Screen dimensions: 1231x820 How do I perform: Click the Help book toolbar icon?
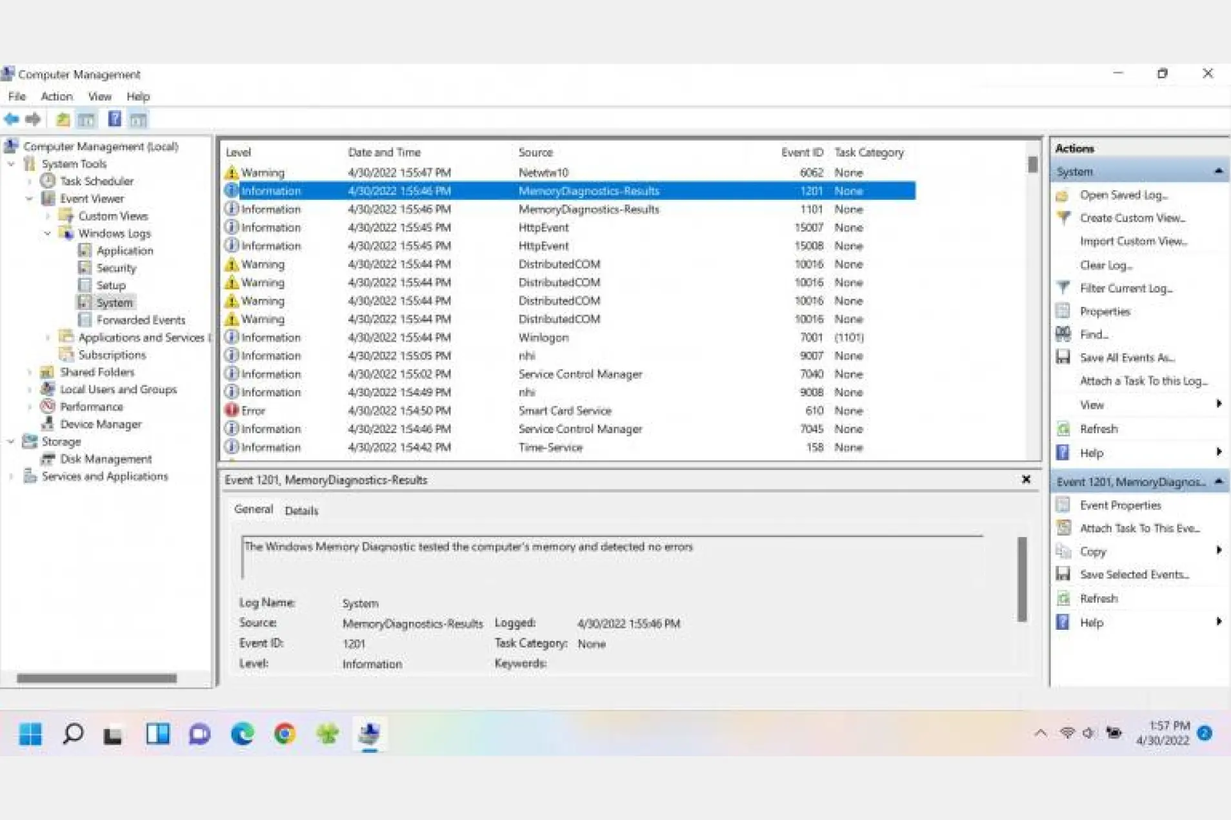click(x=114, y=119)
